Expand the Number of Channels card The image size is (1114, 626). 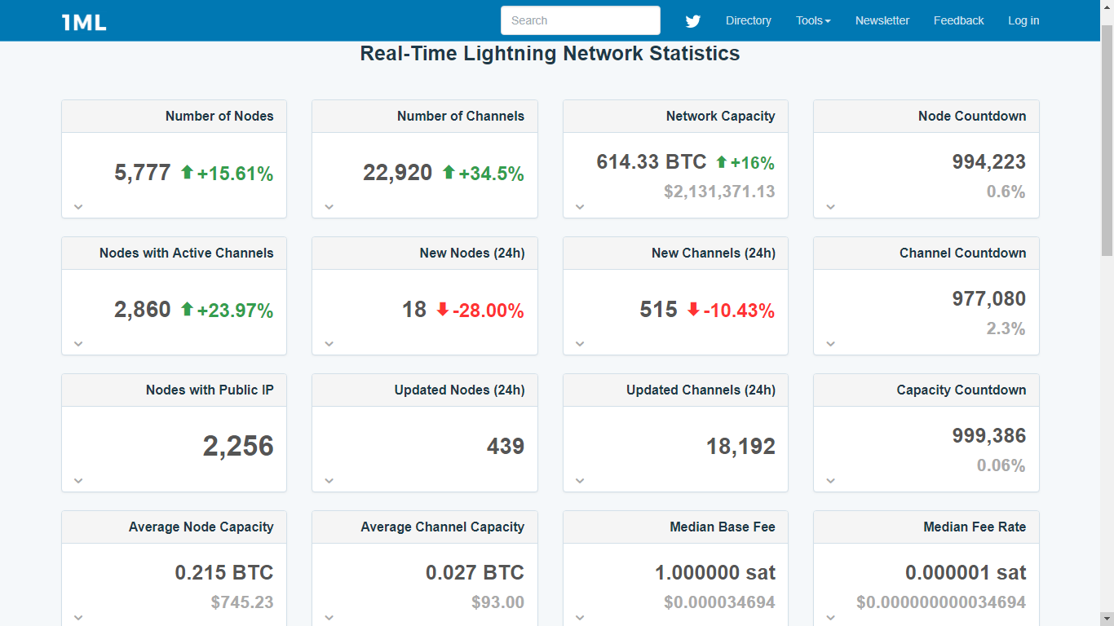point(329,207)
